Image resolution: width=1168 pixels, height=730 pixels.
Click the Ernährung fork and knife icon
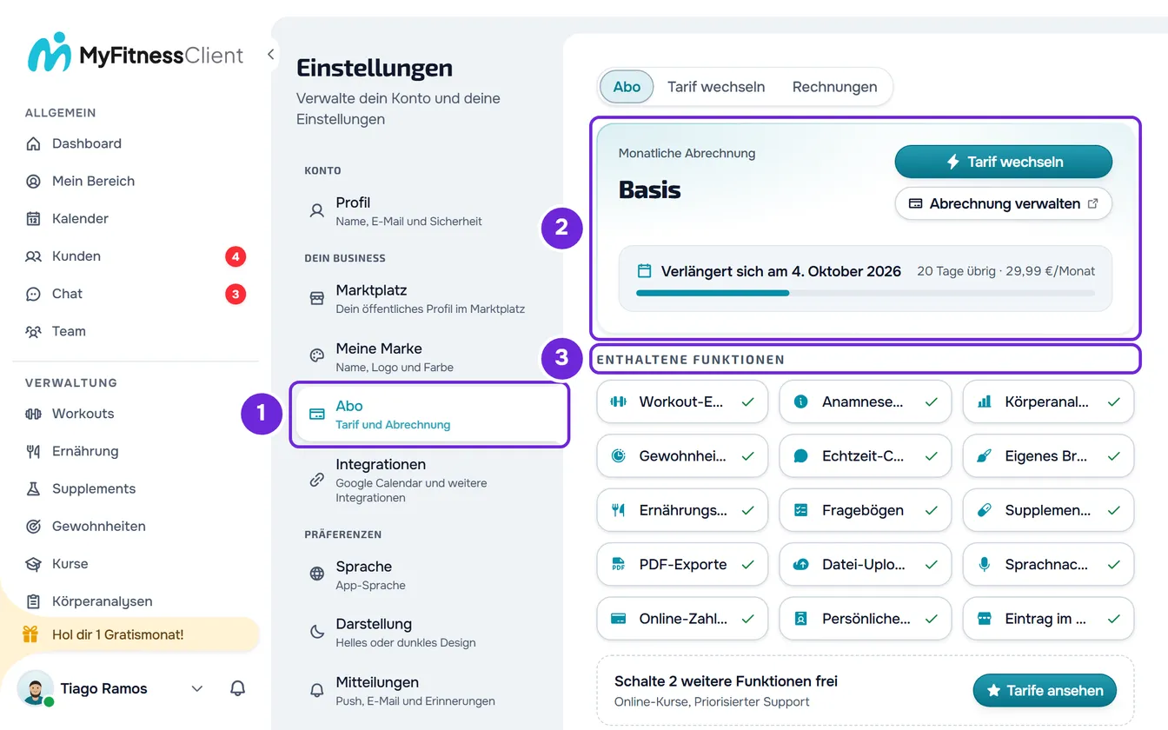pyautogui.click(x=33, y=451)
